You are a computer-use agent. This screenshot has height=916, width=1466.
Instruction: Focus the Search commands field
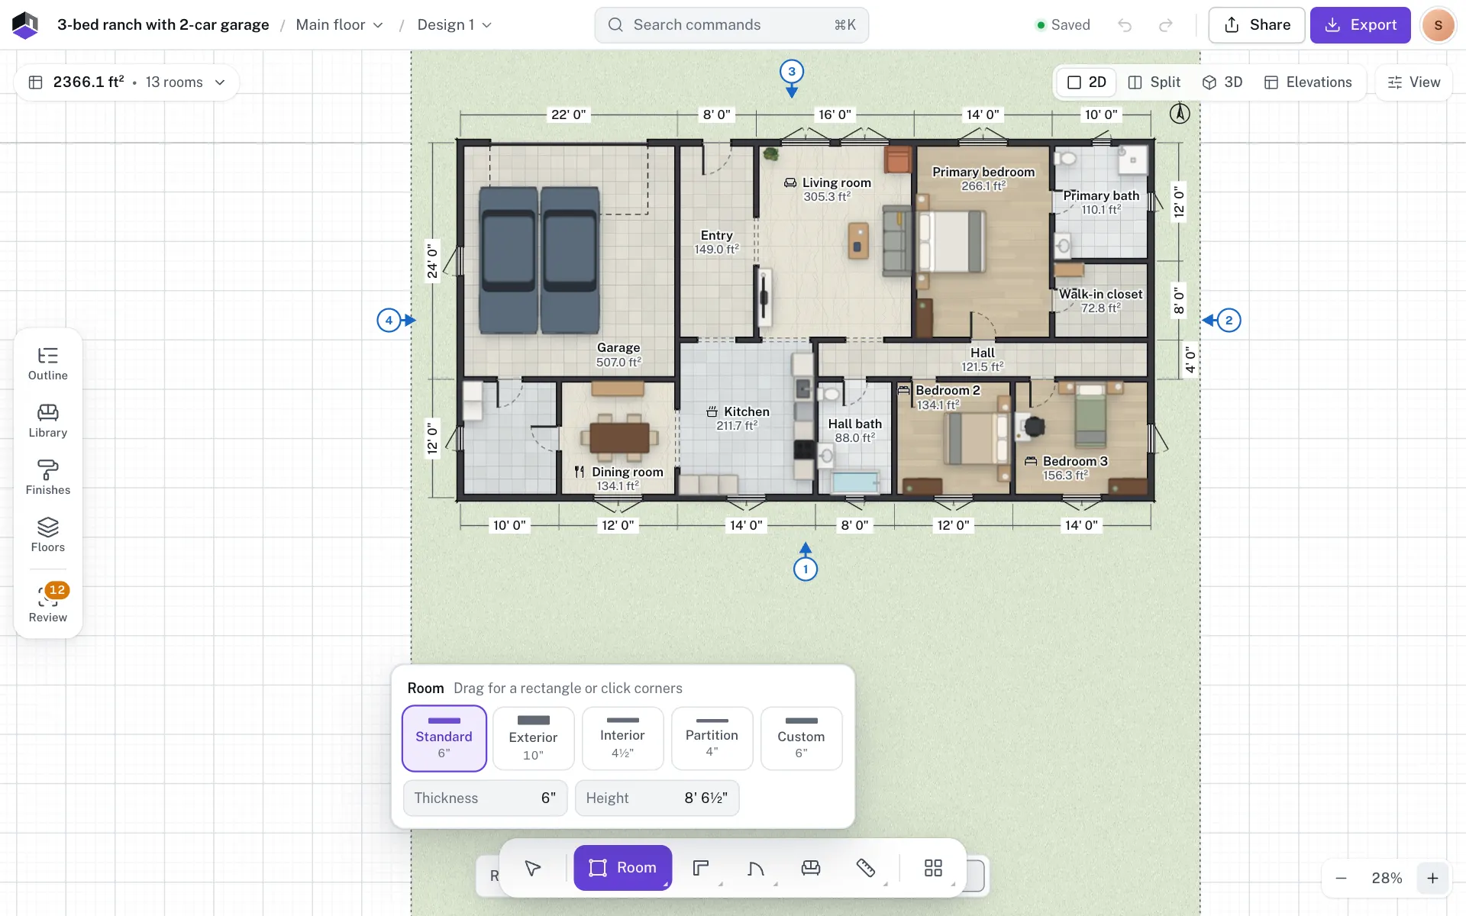pyautogui.click(x=731, y=25)
